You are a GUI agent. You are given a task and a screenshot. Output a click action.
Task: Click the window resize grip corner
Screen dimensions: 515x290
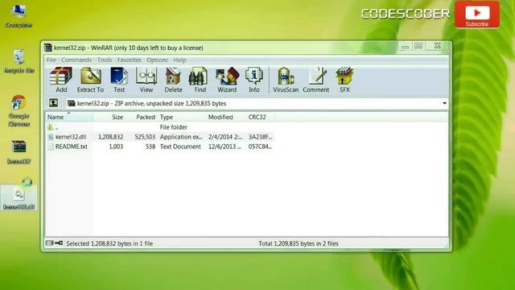[446, 245]
